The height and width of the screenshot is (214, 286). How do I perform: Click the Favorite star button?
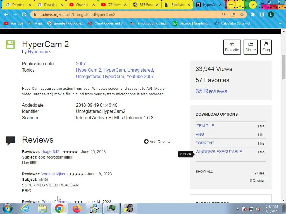click(x=232, y=47)
